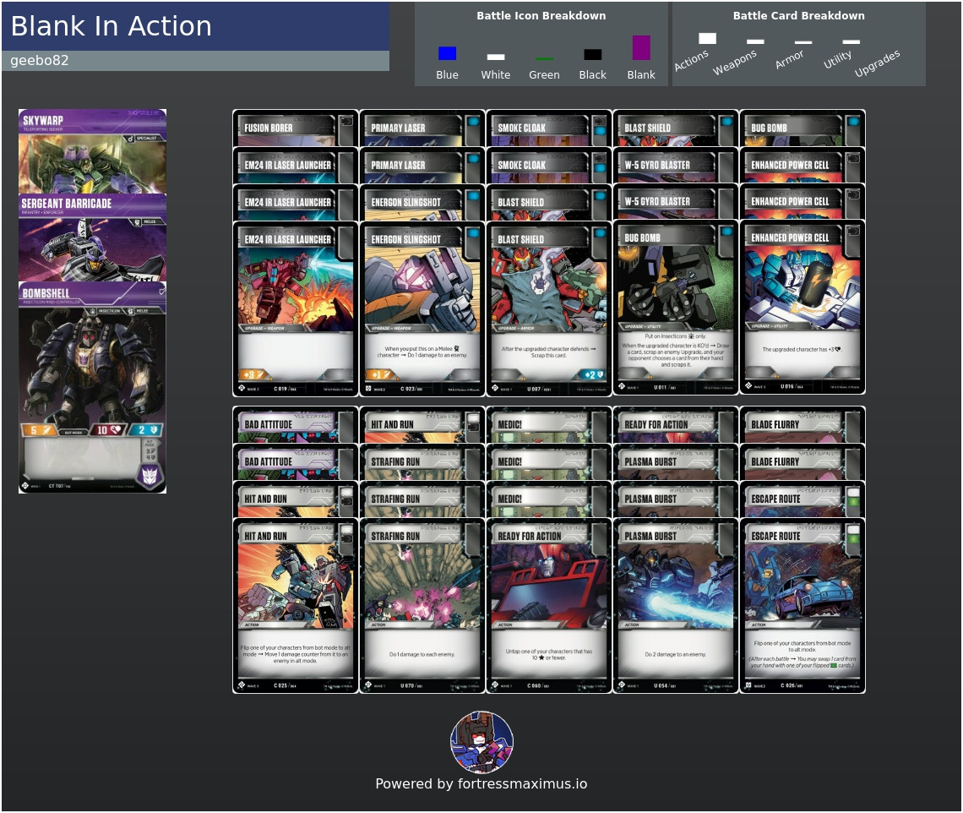Click the Weapons bar in Battle Card Breakdown

[x=755, y=41]
